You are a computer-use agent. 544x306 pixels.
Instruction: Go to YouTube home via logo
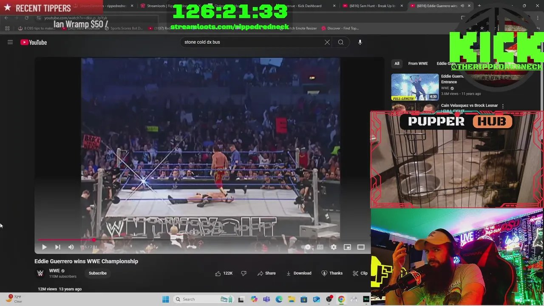tap(34, 42)
